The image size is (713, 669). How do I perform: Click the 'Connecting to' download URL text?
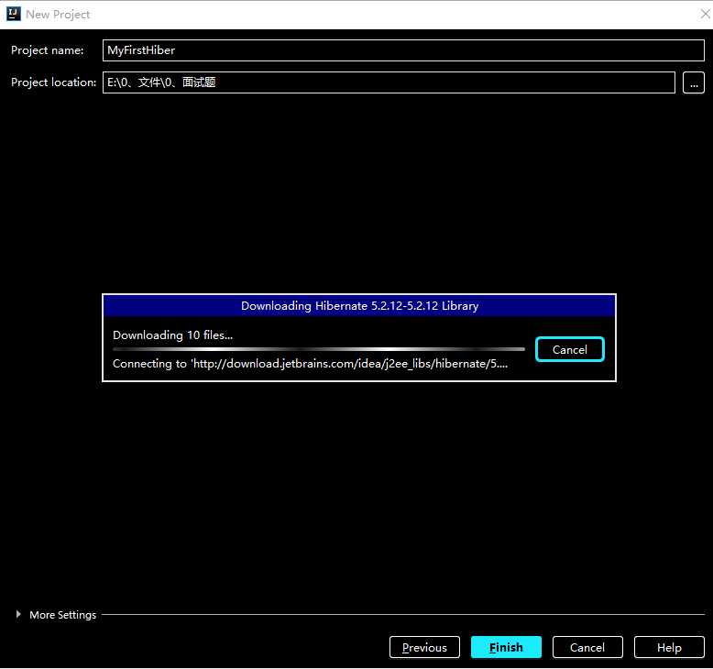click(310, 364)
